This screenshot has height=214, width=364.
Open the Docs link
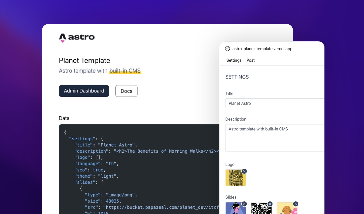coord(126,91)
